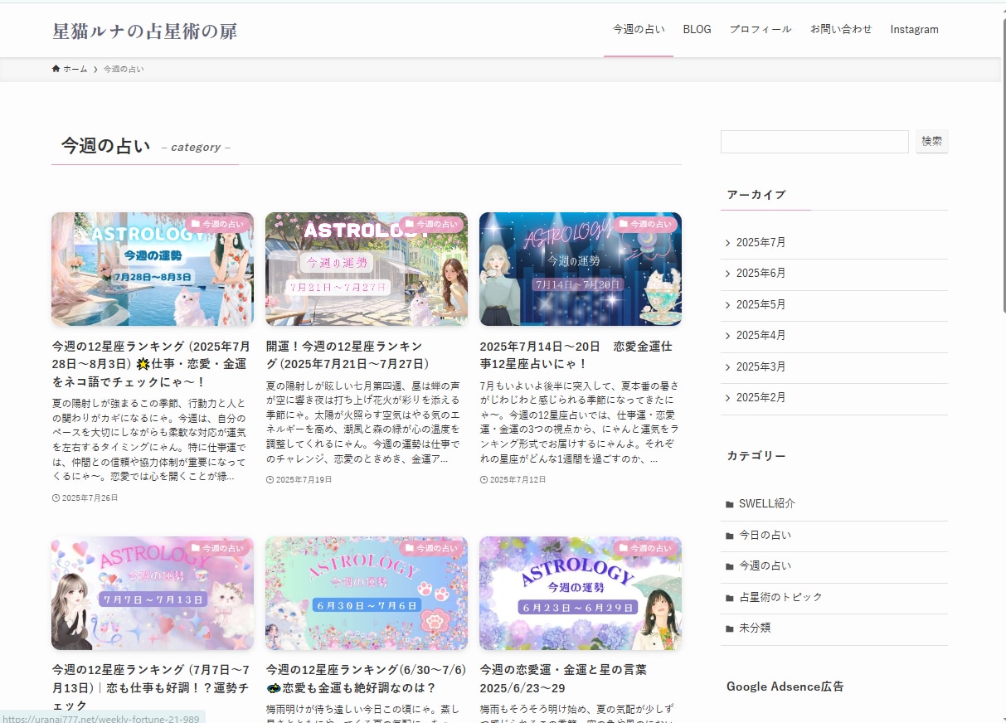Click clock icon next to 2025年7月19日
1006x723 pixels.
[x=270, y=480]
